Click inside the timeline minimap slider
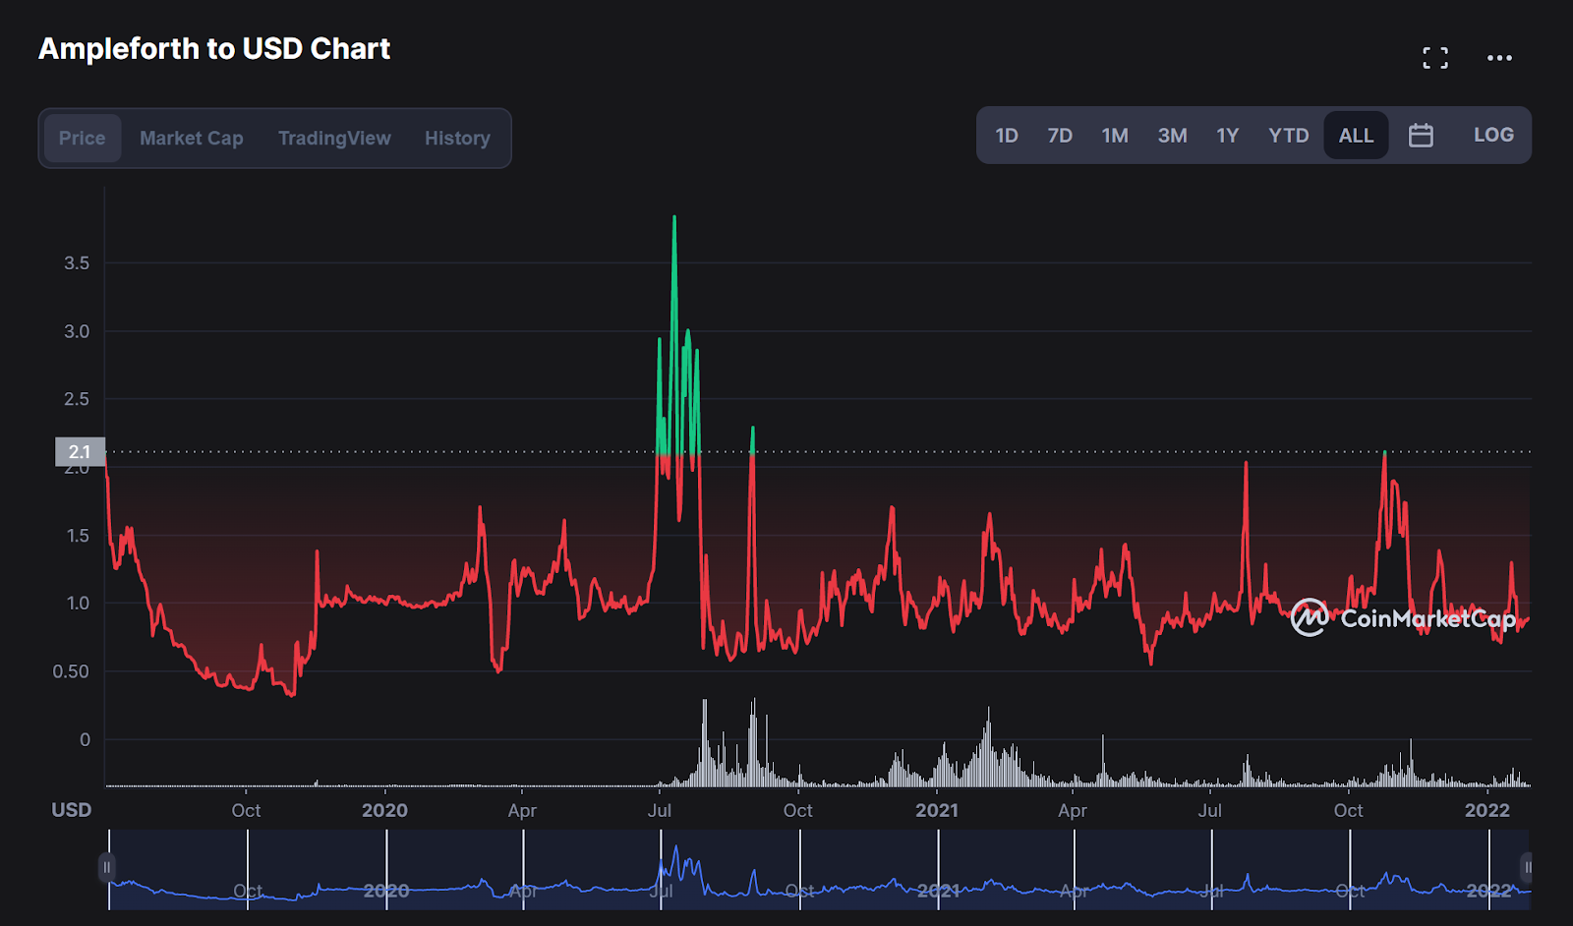 (x=816, y=870)
